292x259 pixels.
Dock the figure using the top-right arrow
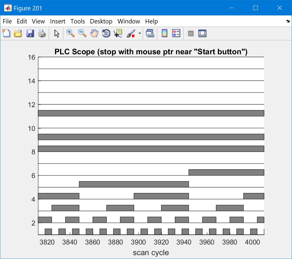pos(288,21)
